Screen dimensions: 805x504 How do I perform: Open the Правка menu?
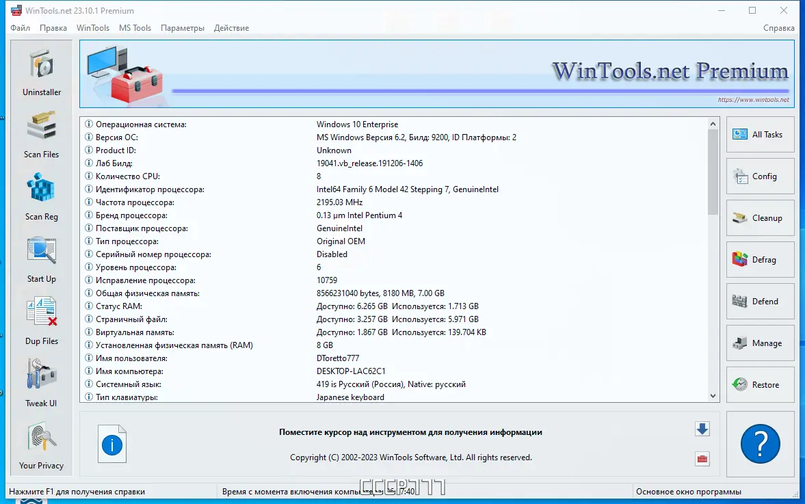coord(53,28)
